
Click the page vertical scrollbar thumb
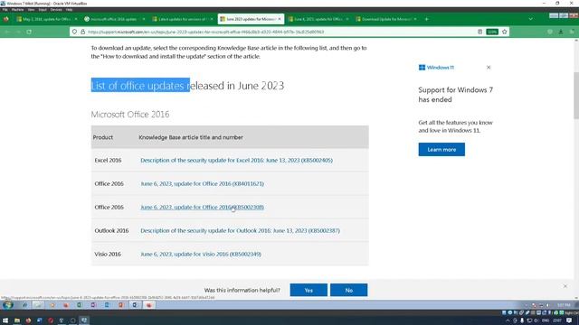pos(576,95)
